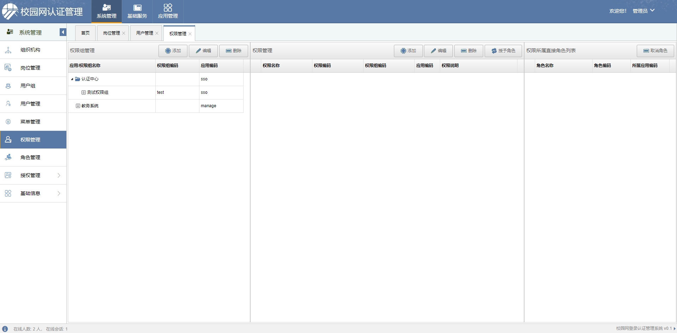Open 菜单管理 in the sidebar menu
Viewport: 677px width, 333px height.
[x=33, y=122]
